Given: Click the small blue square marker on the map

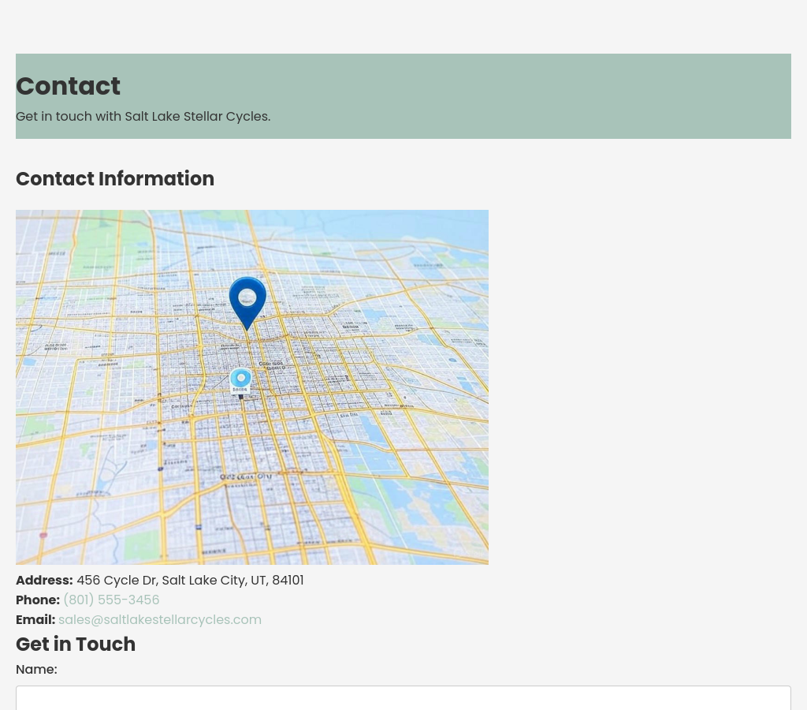Looking at the screenshot, I should [x=198, y=526].
